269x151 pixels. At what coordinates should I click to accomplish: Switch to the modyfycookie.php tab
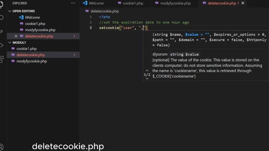tap(175, 3)
